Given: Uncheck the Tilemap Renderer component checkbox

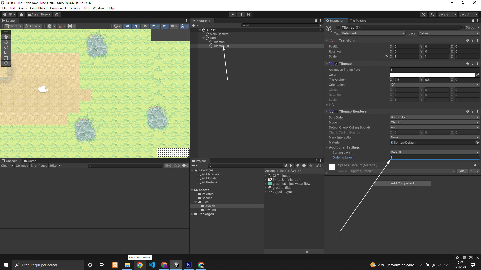Looking at the screenshot, I should coord(336,112).
